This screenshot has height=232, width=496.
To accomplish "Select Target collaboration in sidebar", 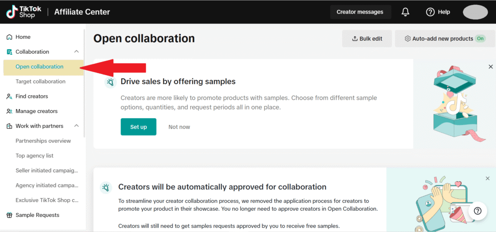I will 40,81.
